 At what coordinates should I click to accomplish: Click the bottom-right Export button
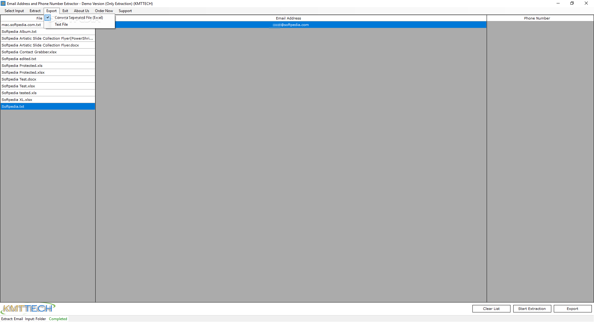pyautogui.click(x=573, y=309)
